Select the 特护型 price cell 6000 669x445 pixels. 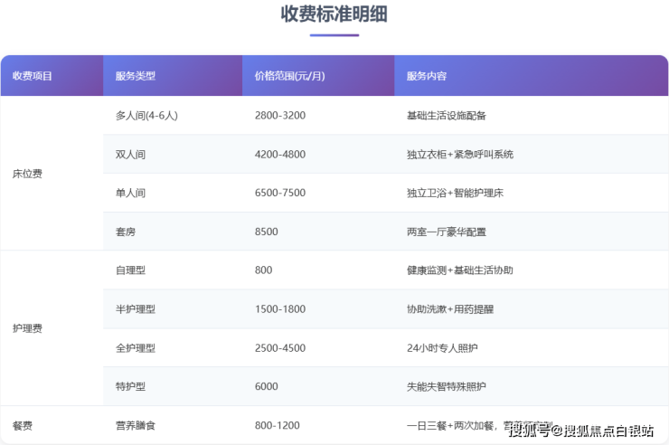268,386
